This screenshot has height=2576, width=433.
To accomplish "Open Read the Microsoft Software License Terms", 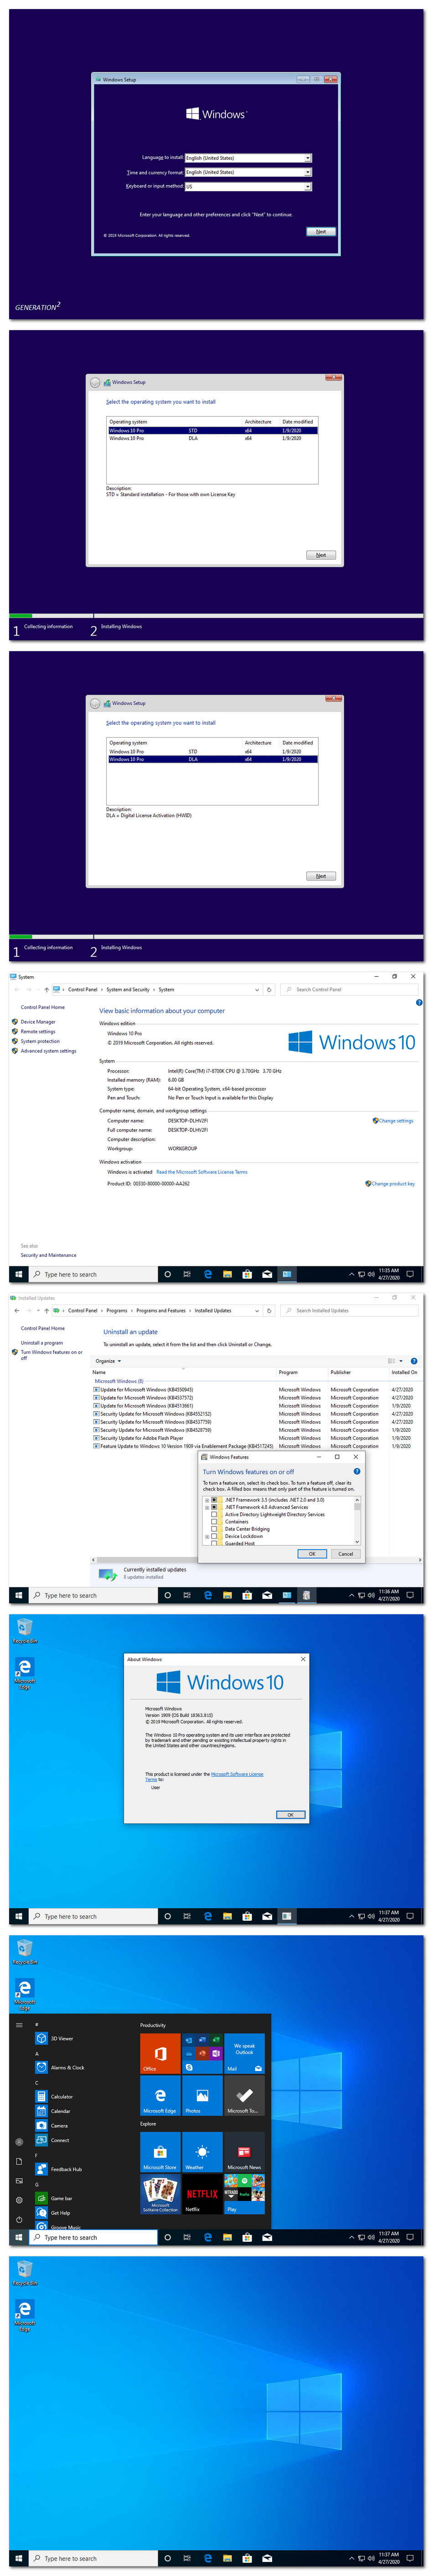I will (x=201, y=1172).
